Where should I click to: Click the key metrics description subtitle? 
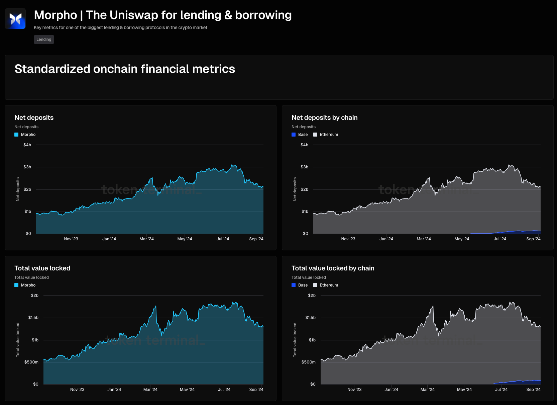pyautogui.click(x=120, y=27)
